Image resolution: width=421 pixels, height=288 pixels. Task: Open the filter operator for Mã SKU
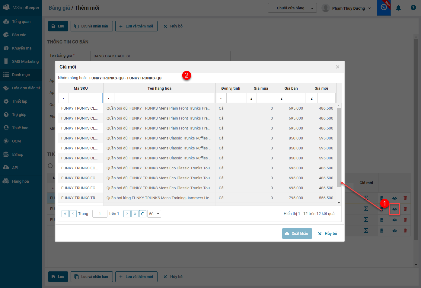point(63,98)
